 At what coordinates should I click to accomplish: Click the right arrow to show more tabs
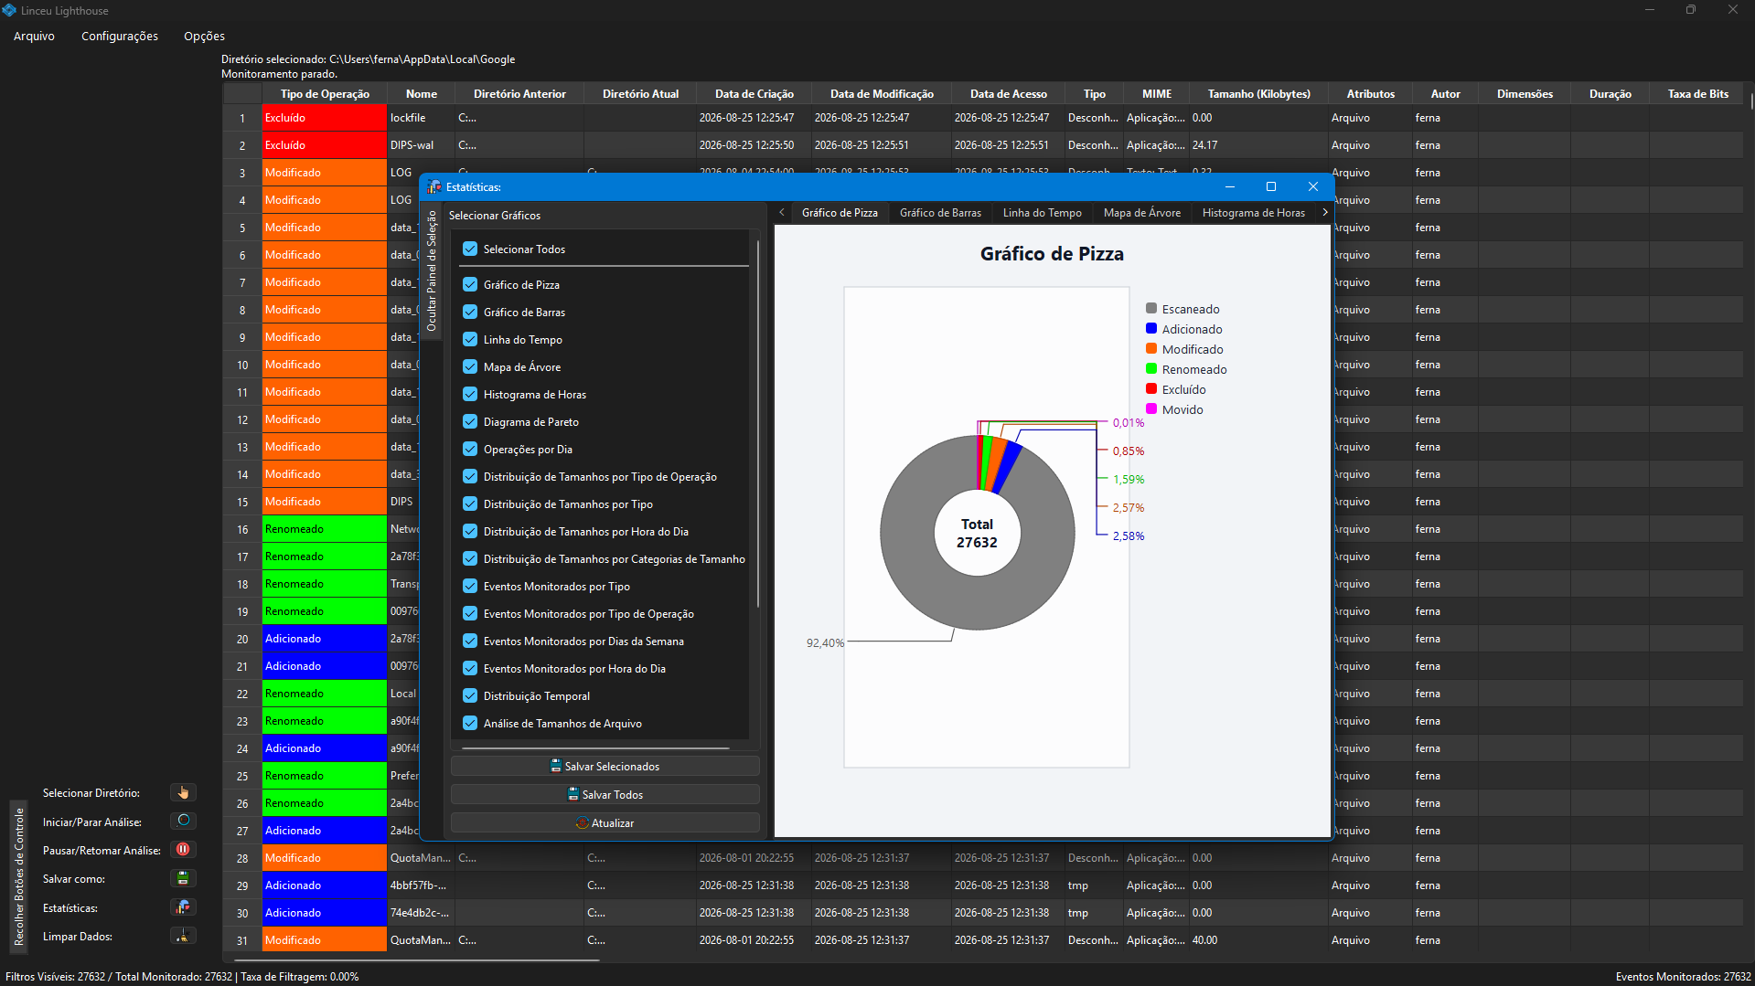pos(1325,212)
